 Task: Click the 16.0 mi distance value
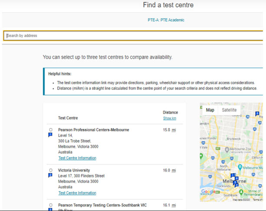[x=169, y=170]
